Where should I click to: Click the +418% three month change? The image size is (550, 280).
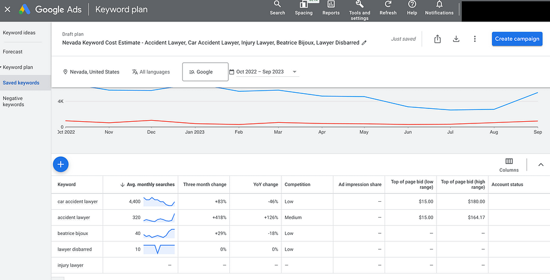219,217
